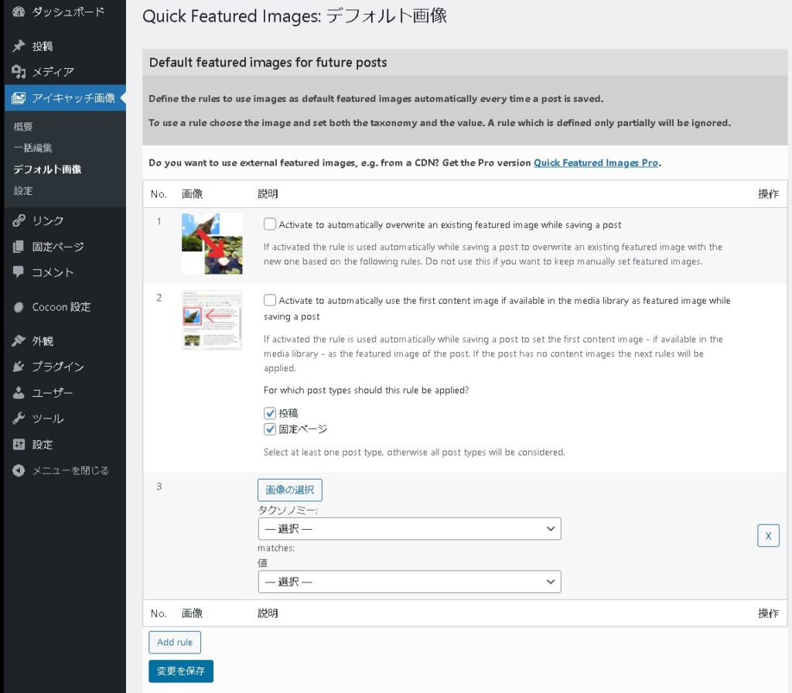Enable use first content image checkbox
The height and width of the screenshot is (693, 792).
point(270,300)
